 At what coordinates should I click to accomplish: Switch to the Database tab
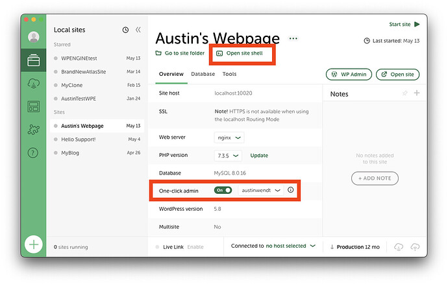click(x=203, y=74)
